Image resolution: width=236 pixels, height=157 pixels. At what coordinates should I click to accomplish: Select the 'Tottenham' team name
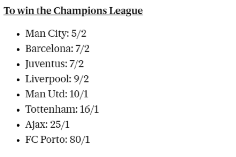point(51,109)
